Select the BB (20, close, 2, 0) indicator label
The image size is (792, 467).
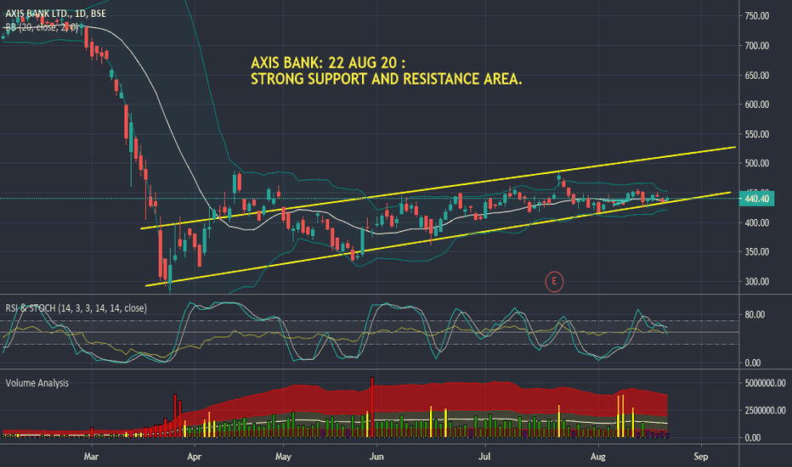[42, 27]
